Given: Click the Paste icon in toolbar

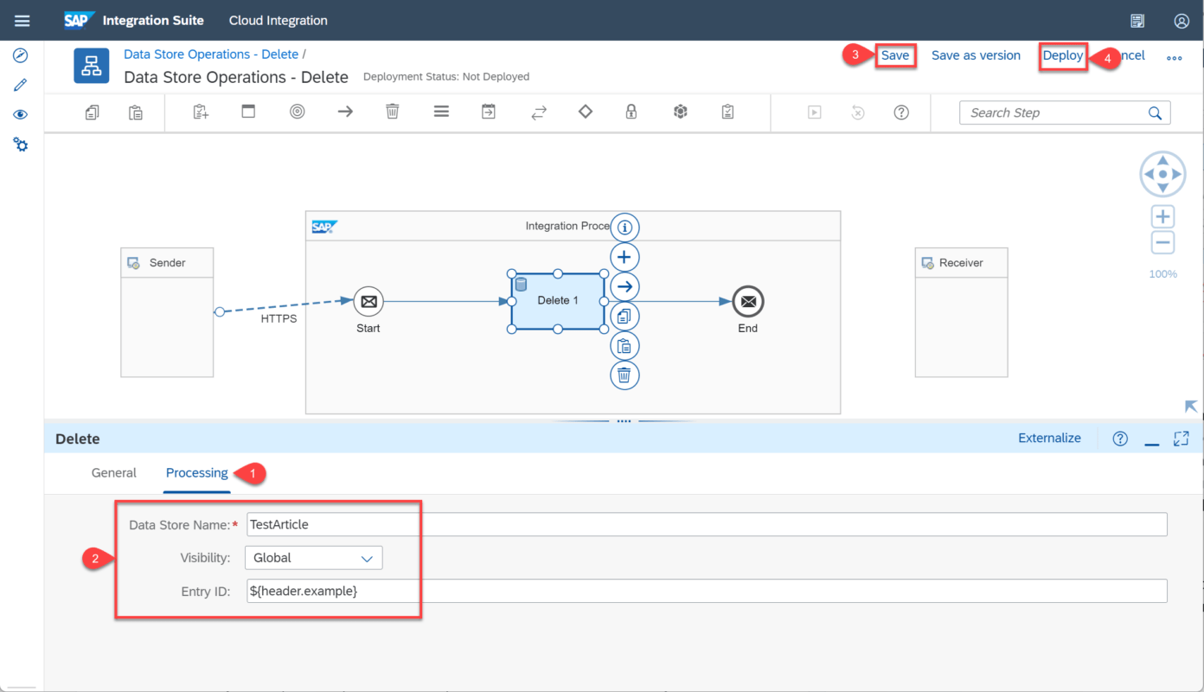Looking at the screenshot, I should pyautogui.click(x=136, y=112).
